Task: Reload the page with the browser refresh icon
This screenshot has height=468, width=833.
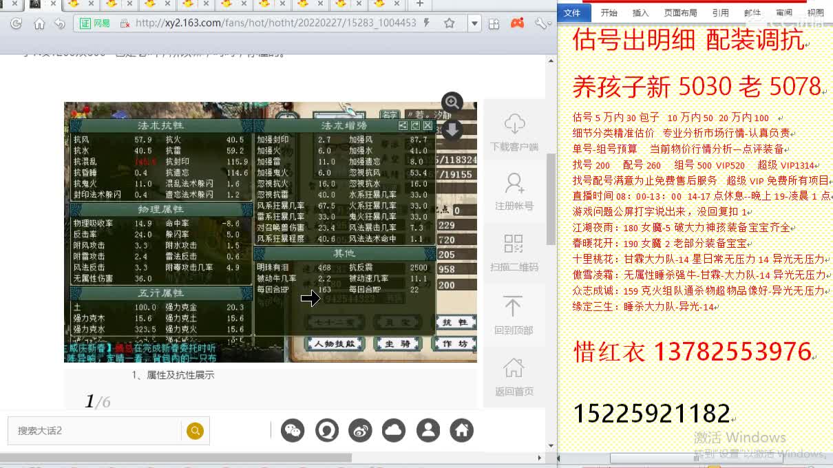Action: pos(16,23)
